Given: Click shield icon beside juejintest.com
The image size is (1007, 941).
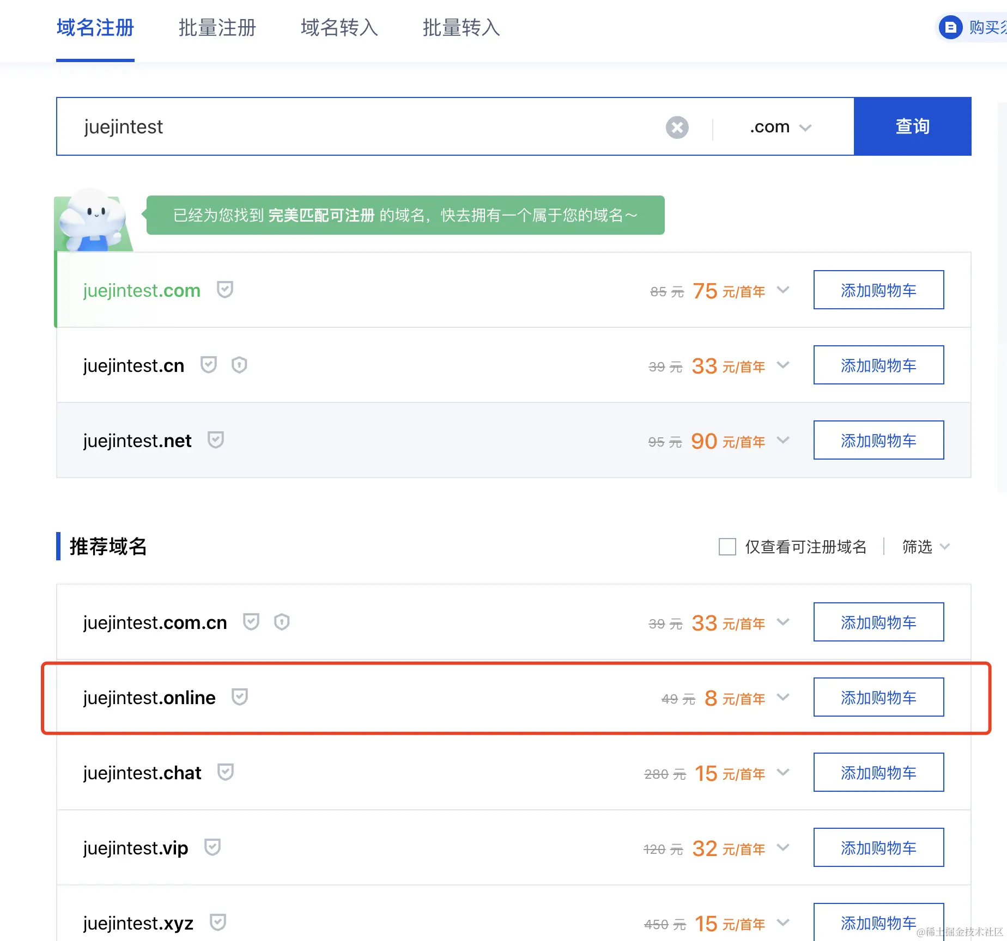Looking at the screenshot, I should pyautogui.click(x=225, y=290).
